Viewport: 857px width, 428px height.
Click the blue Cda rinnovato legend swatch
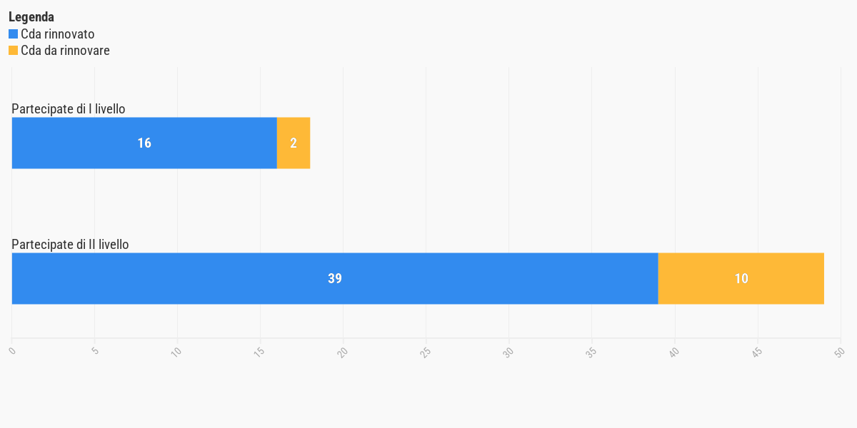click(x=13, y=34)
